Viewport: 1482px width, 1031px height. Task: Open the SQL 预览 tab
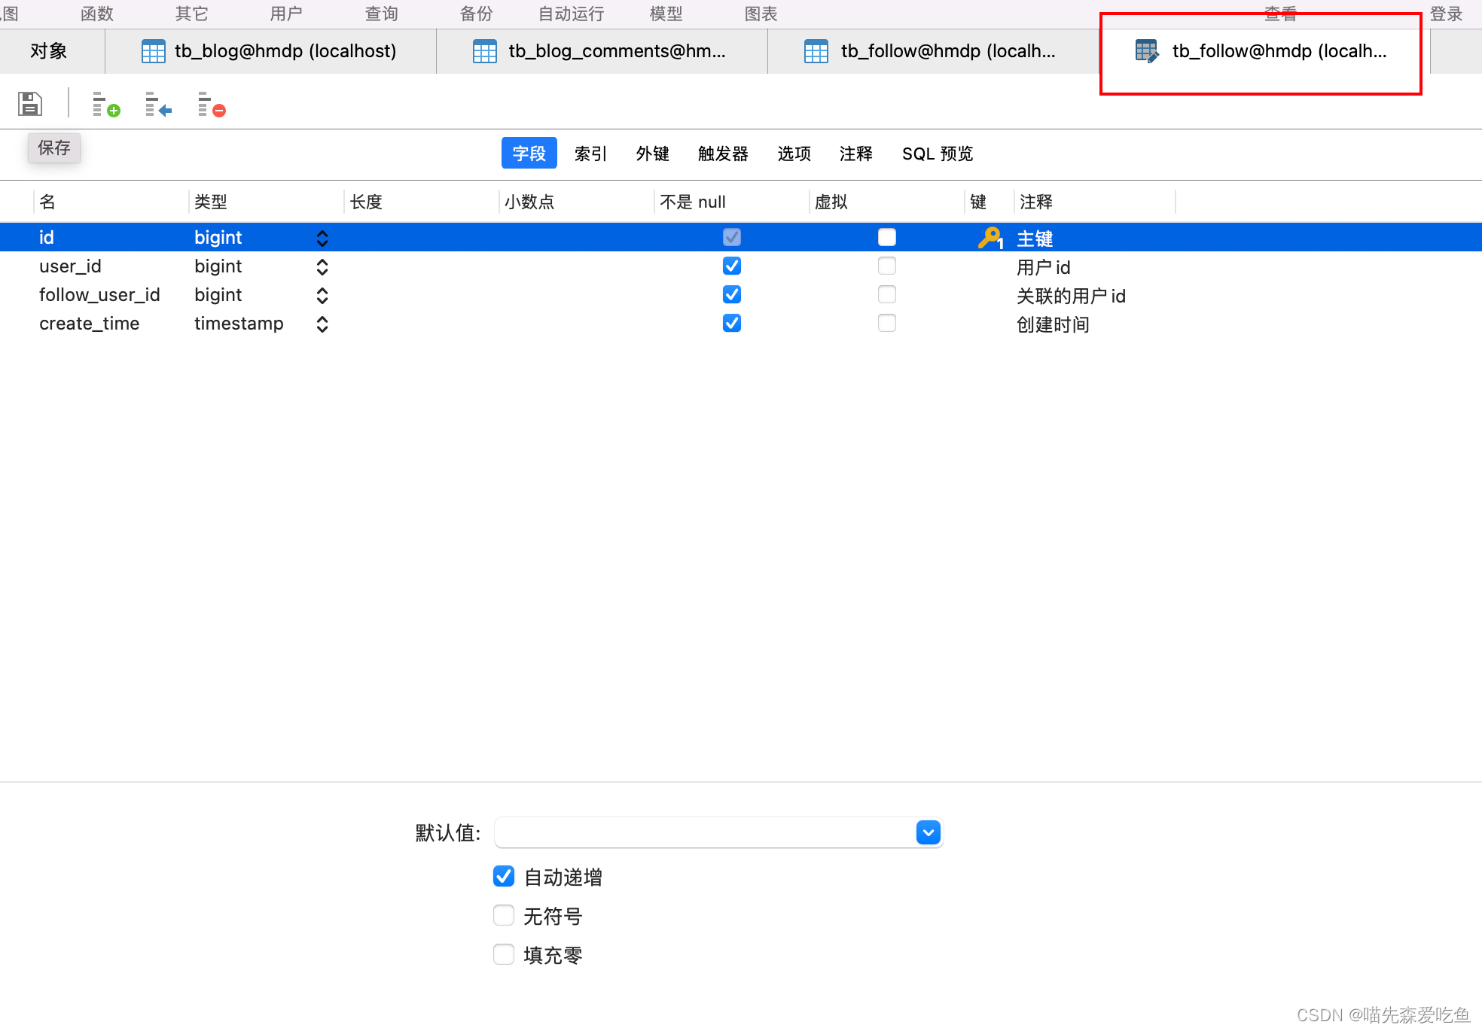937,154
